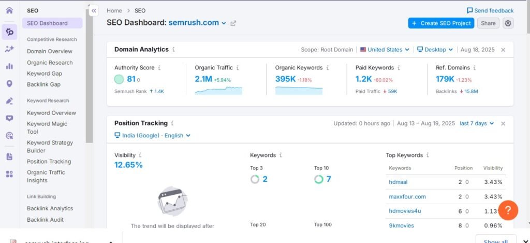530x243 pixels.
Task: Open the India (Google) English dropdown
Action: point(153,135)
